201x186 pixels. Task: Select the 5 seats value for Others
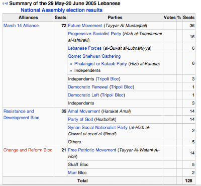(x=193, y=142)
